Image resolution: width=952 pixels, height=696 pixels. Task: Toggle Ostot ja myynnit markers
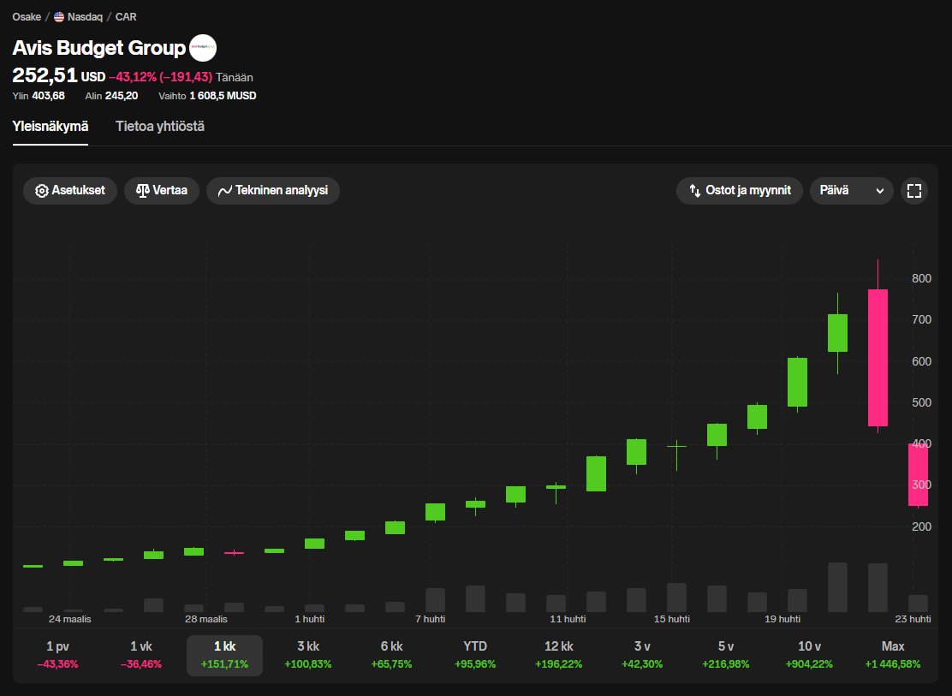point(740,191)
